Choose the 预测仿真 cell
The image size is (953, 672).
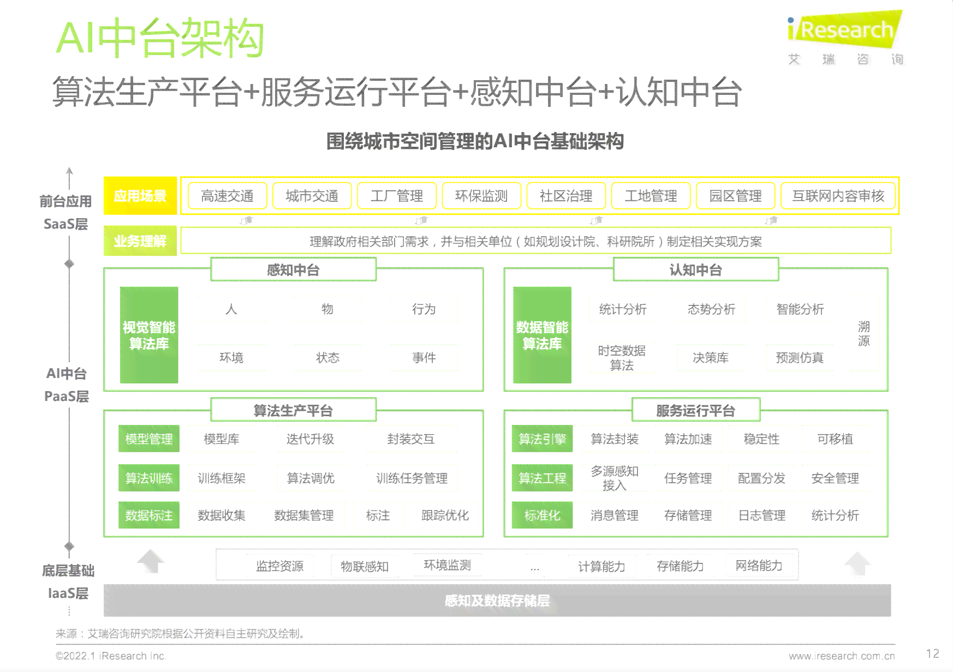coord(800,358)
